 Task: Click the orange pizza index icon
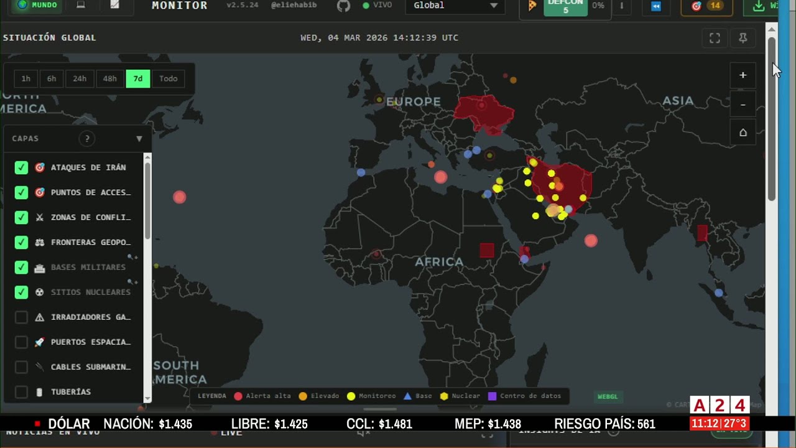pos(532,6)
